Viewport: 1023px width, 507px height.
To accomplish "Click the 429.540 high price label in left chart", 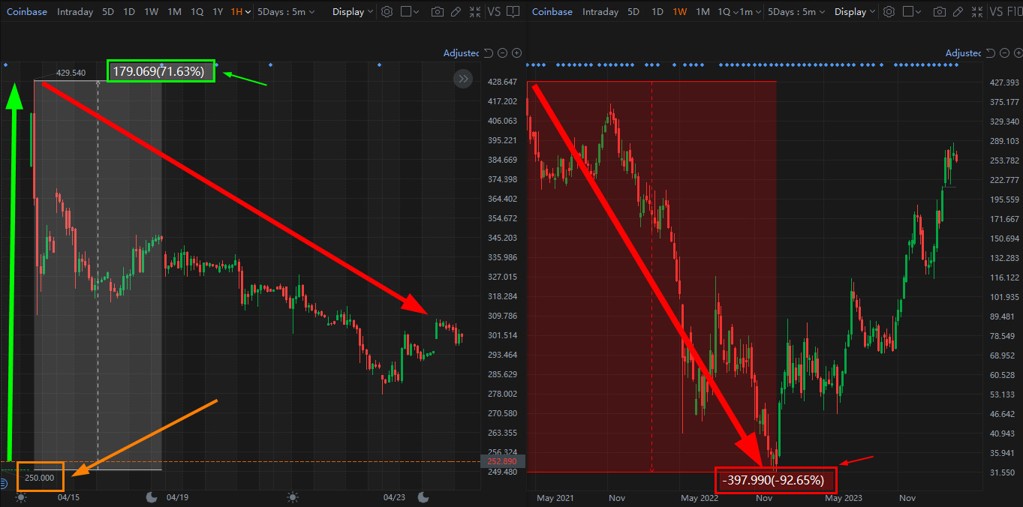I will [x=71, y=73].
